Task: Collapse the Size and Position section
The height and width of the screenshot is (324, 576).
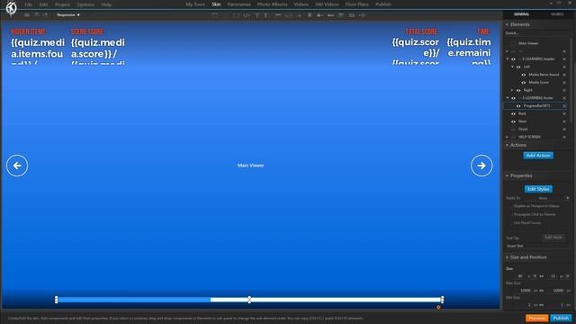Action: click(508, 257)
